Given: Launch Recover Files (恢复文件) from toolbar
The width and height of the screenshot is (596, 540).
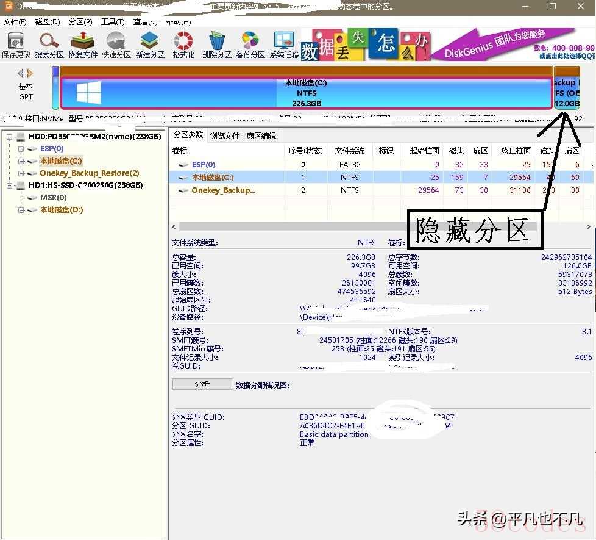Looking at the screenshot, I should tap(83, 45).
